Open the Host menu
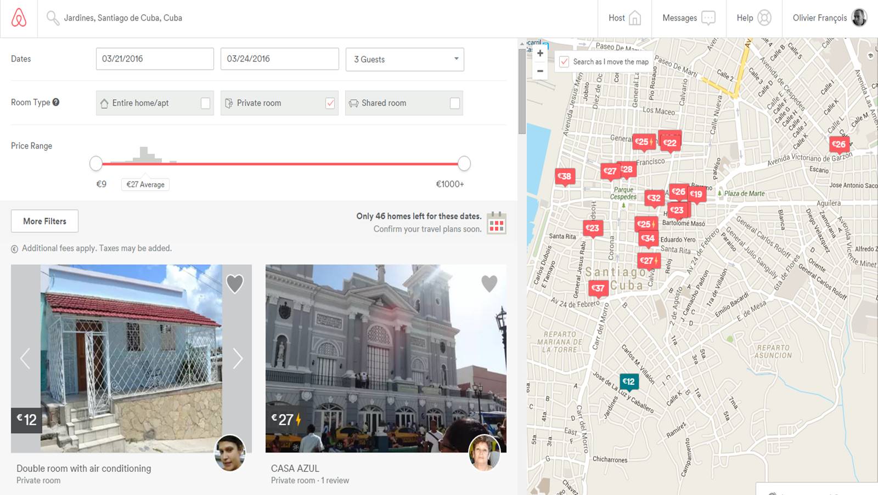This screenshot has width=878, height=495. (x=624, y=18)
